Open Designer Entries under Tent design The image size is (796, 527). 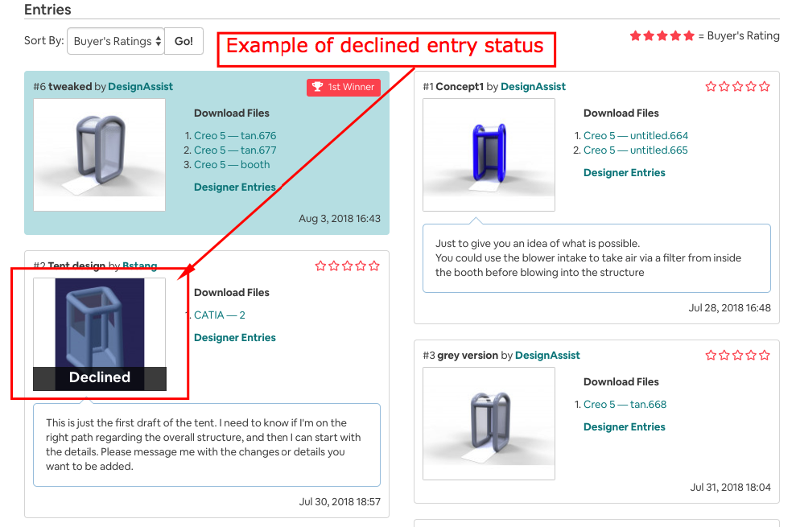coord(234,337)
